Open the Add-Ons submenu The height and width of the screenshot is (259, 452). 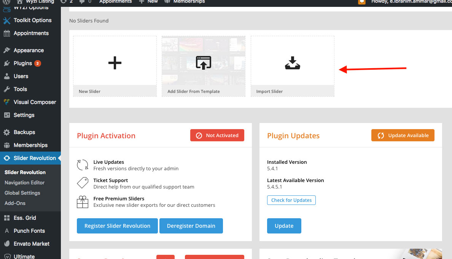pos(15,203)
